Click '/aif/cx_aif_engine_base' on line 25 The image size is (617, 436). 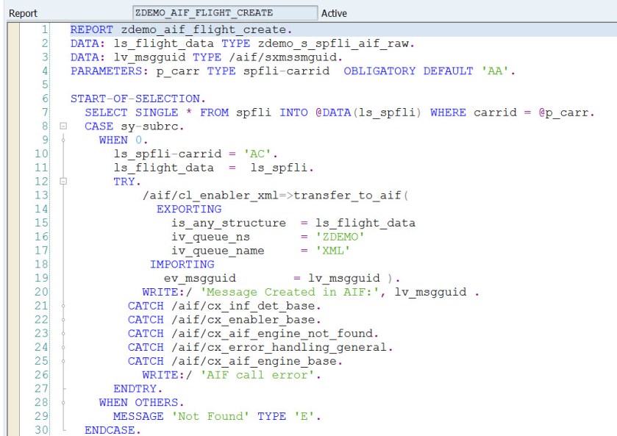pyautogui.click(x=254, y=361)
